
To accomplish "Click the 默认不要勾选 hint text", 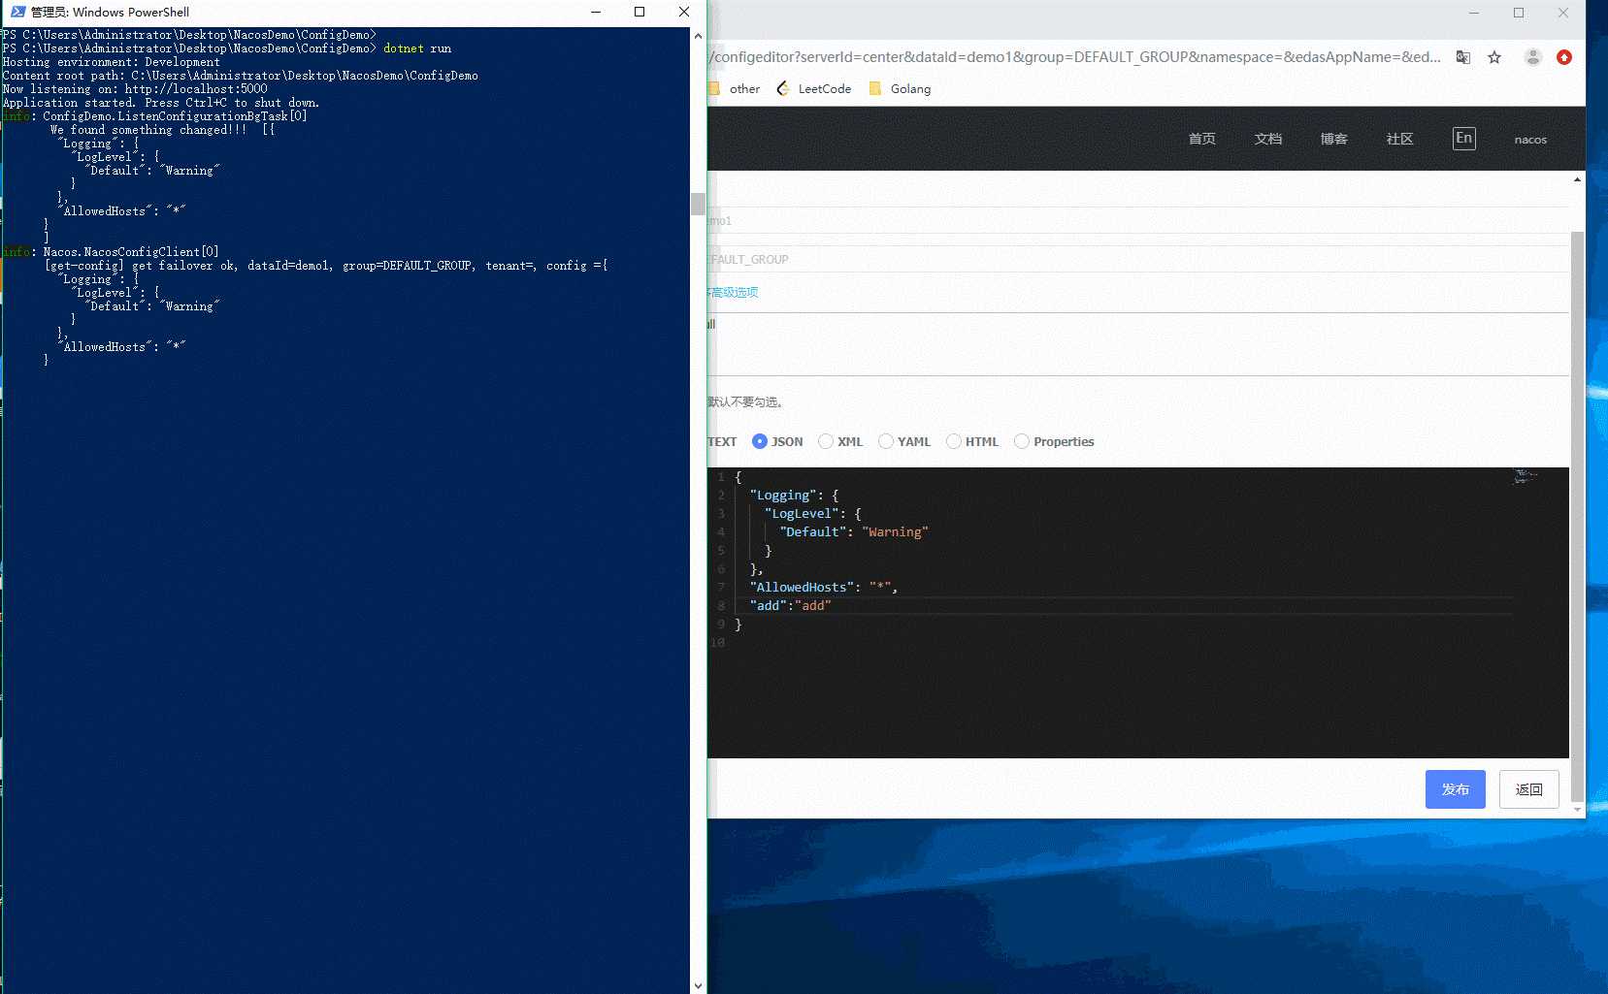I will coord(745,401).
